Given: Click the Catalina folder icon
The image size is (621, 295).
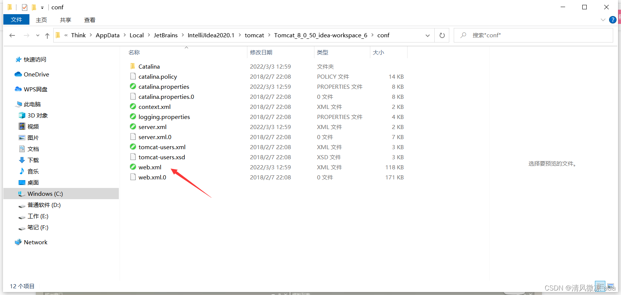Looking at the screenshot, I should coord(133,66).
